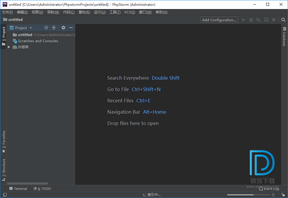This screenshot has width=288, height=198.
Task: Click the external libraries bar-chart icon
Action: tap(15, 47)
